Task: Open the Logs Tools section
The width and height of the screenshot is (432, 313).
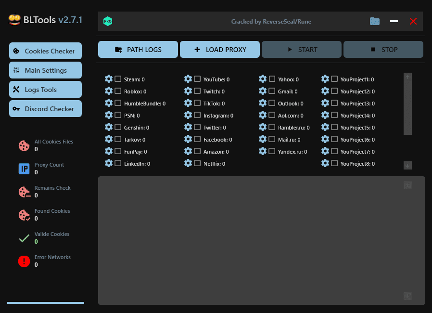Action: (45, 89)
